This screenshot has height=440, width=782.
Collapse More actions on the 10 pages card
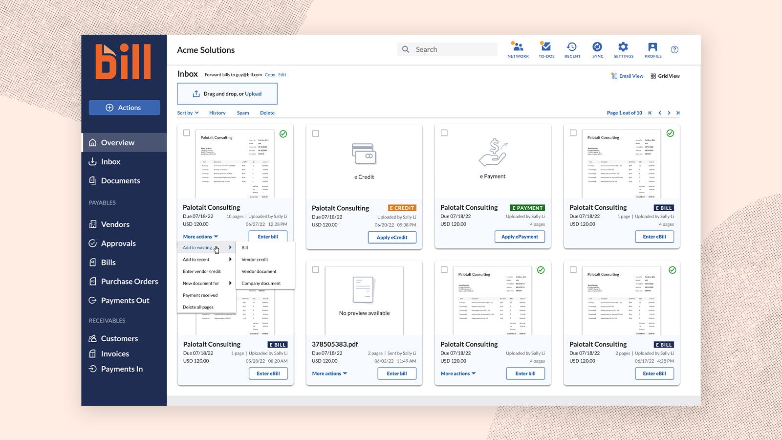click(200, 237)
